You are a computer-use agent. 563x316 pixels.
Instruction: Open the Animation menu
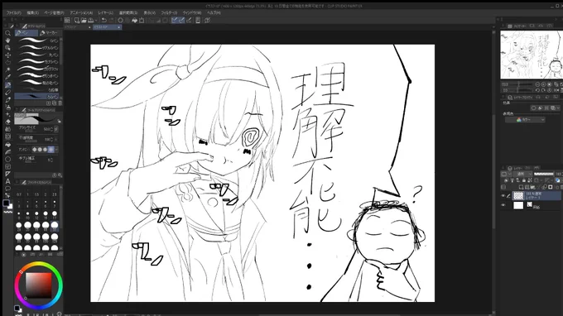point(81,12)
